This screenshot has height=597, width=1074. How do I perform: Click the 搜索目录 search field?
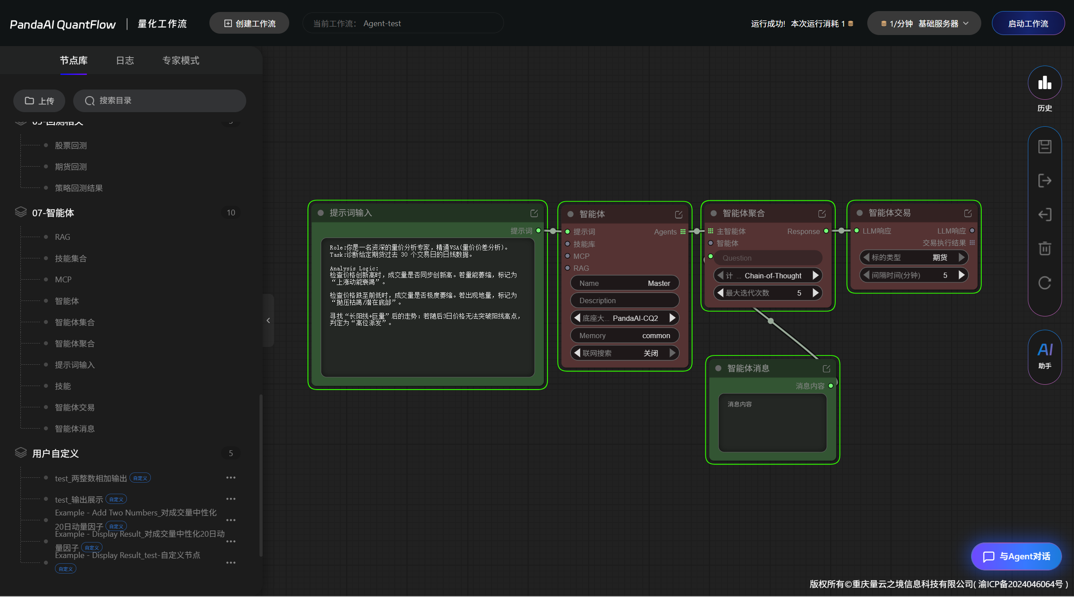[x=160, y=101]
